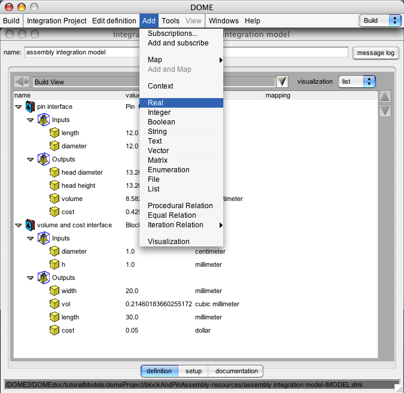Click the cubic millimeter unit text
Viewport: 404px width, 393px height.
[217, 304]
